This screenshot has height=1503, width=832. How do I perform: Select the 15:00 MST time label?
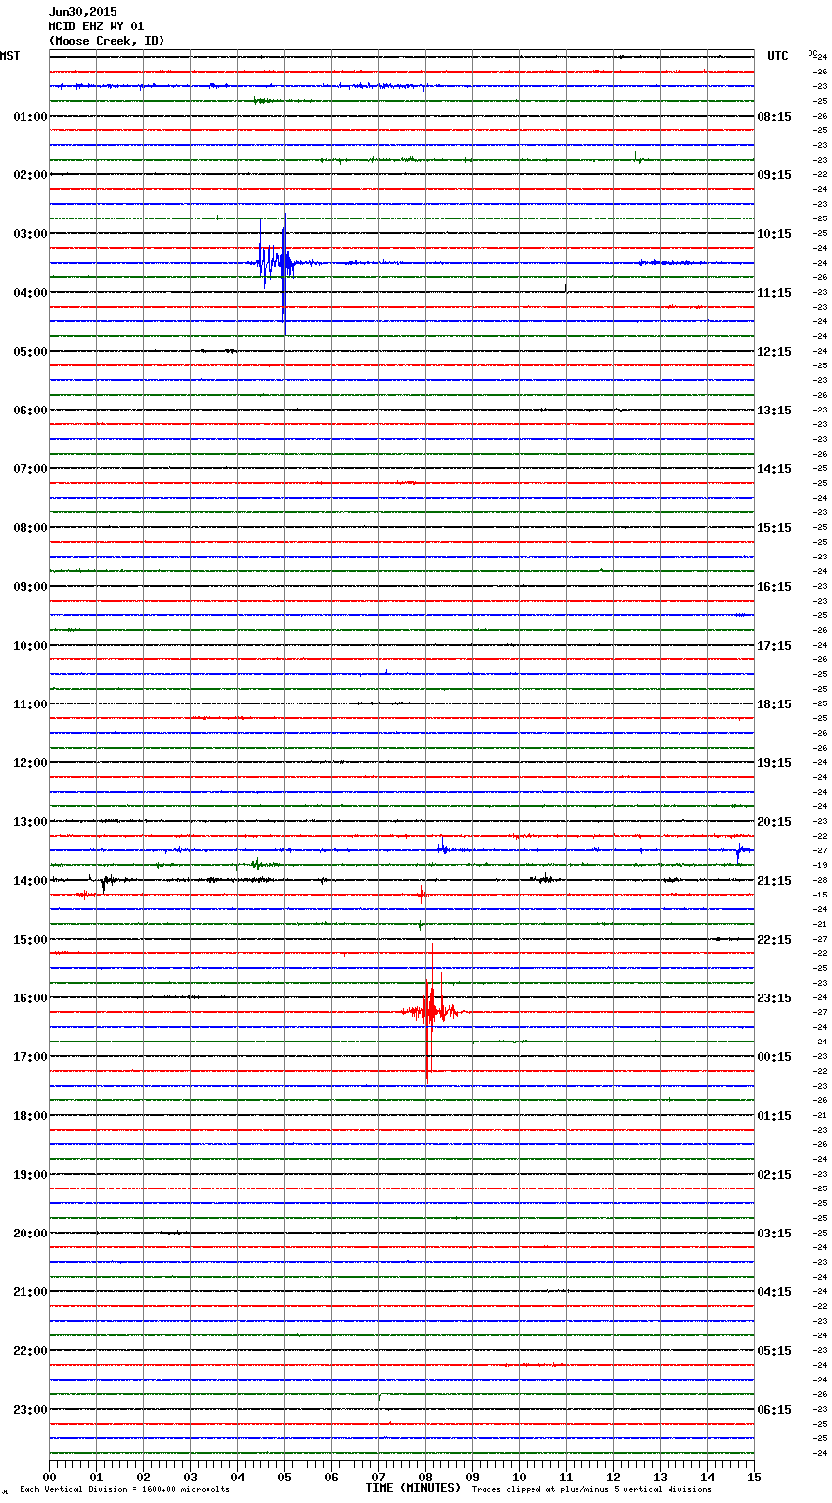tap(30, 939)
